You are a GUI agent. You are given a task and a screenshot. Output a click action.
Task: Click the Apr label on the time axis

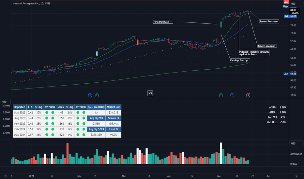point(169,176)
